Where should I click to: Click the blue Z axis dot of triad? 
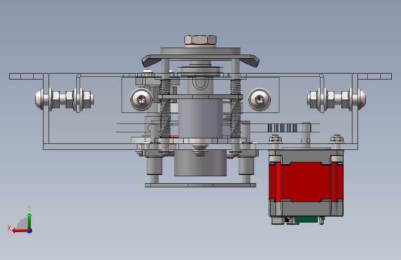[30, 231]
